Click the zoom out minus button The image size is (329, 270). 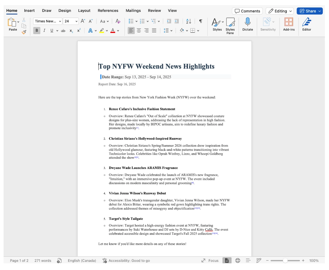pos(267,261)
